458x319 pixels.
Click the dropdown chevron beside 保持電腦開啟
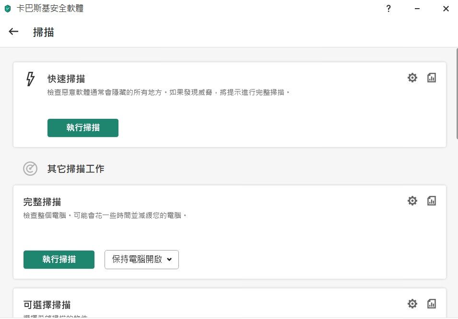169,259
